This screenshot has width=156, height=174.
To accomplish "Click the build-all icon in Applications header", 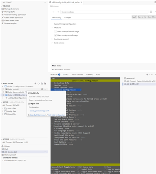I will (x=42, y=83).
